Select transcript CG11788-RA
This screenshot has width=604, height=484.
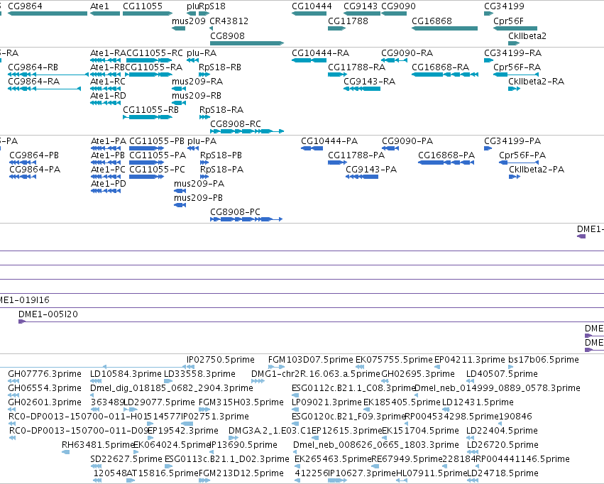[x=337, y=75]
